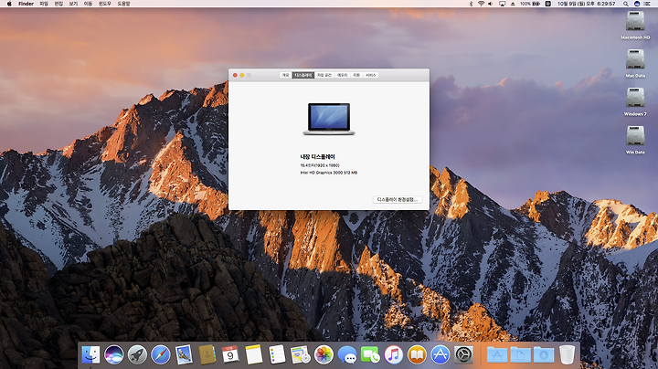Screen dimensions: 658x369
Task: Switch to 저장 공간 (Storage) tab
Action: [324, 75]
